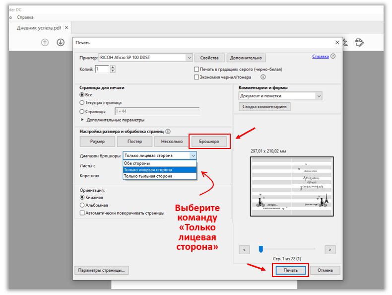Select the Постер sizing button
The height and width of the screenshot is (295, 392).
coord(134,142)
